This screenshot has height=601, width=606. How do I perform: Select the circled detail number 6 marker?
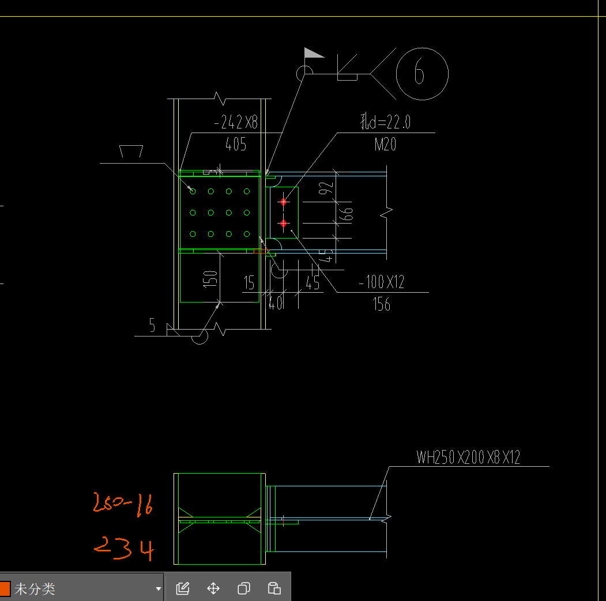click(422, 74)
